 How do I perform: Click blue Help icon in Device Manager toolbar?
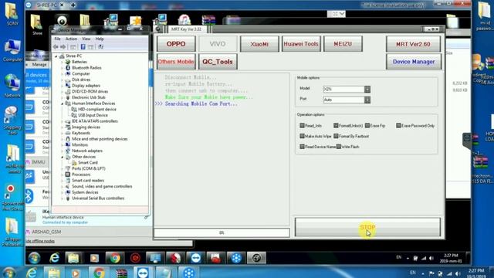click(x=83, y=47)
